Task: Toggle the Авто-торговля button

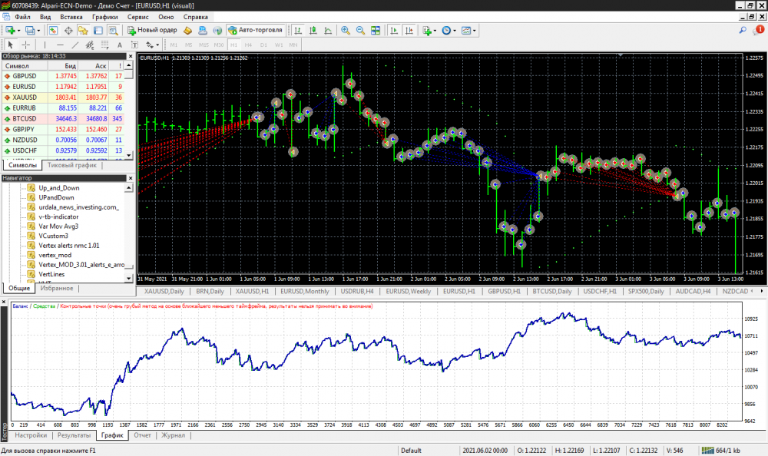Action: tap(256, 31)
